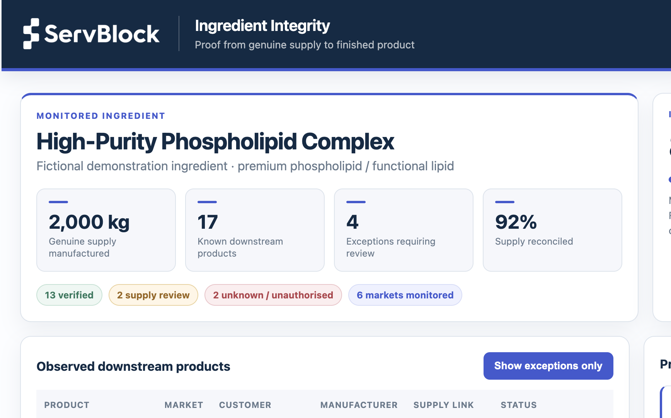
Task: Toggle Show exceptions only button
Action: (548, 366)
